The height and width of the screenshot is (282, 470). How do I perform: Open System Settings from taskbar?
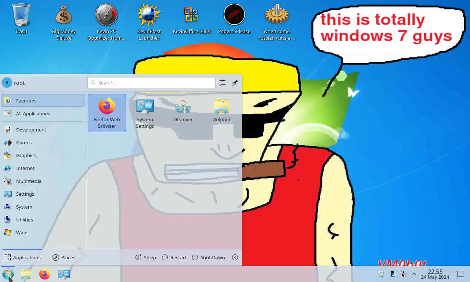click(64, 274)
